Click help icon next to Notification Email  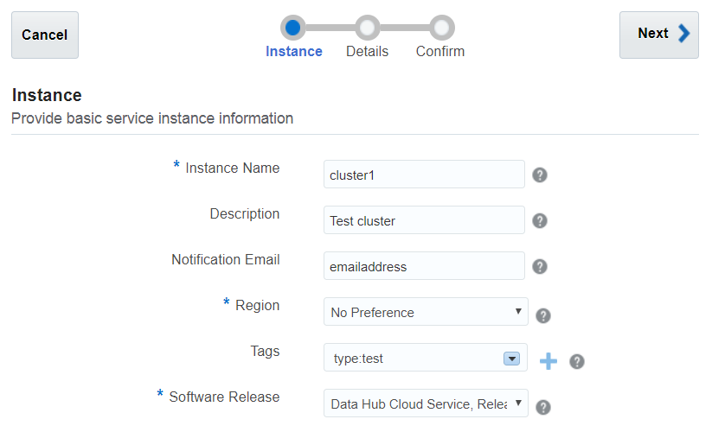point(540,267)
